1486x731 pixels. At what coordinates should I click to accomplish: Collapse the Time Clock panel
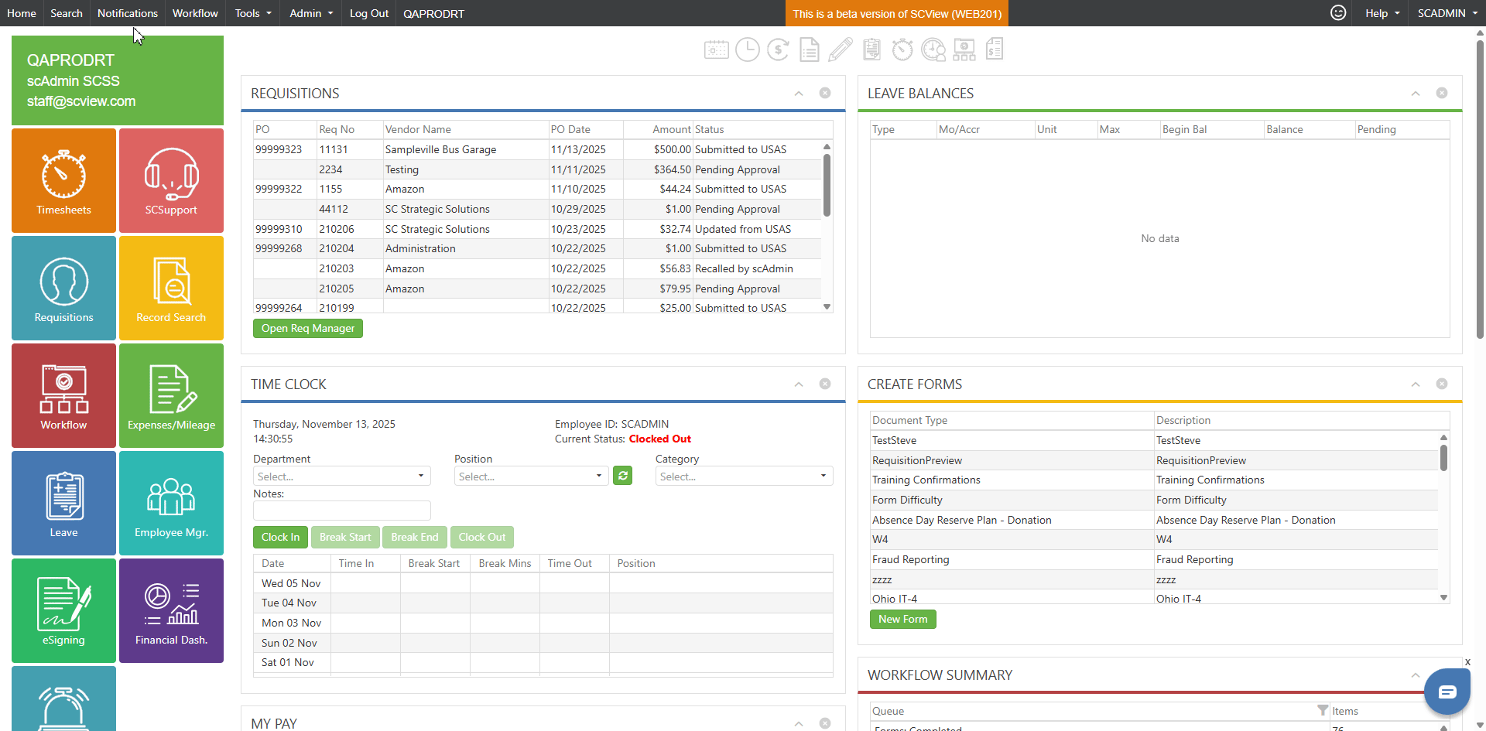pyautogui.click(x=799, y=384)
